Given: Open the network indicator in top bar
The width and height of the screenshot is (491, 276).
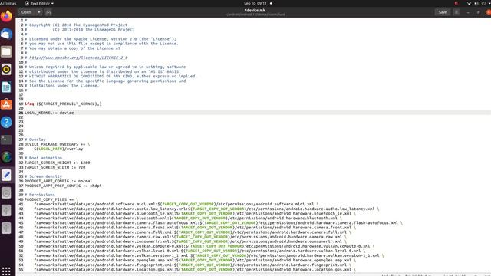Looking at the screenshot, I should 469,3.
